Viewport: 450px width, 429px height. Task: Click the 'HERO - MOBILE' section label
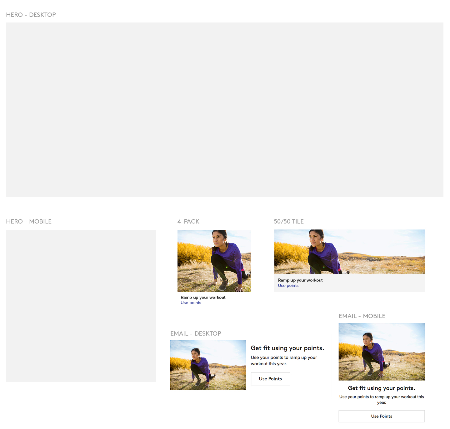(29, 221)
